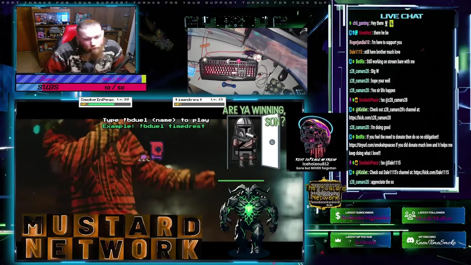The width and height of the screenshot is (471, 265).
Task: Click the green health bar above the robot
Action: 241,181
